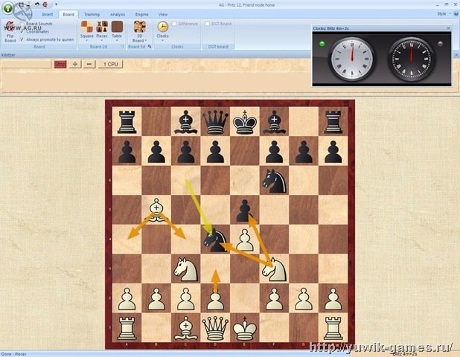Select the white king on e1

[x=245, y=327]
